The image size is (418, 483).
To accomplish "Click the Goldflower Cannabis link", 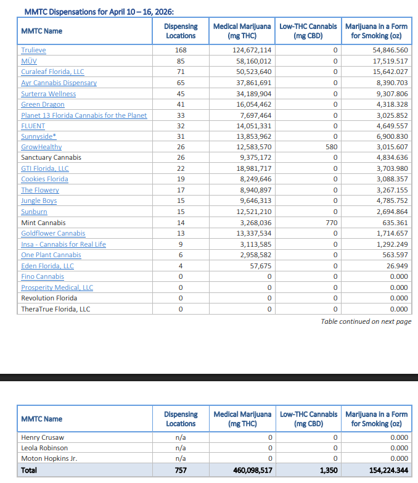I will pyautogui.click(x=53, y=233).
